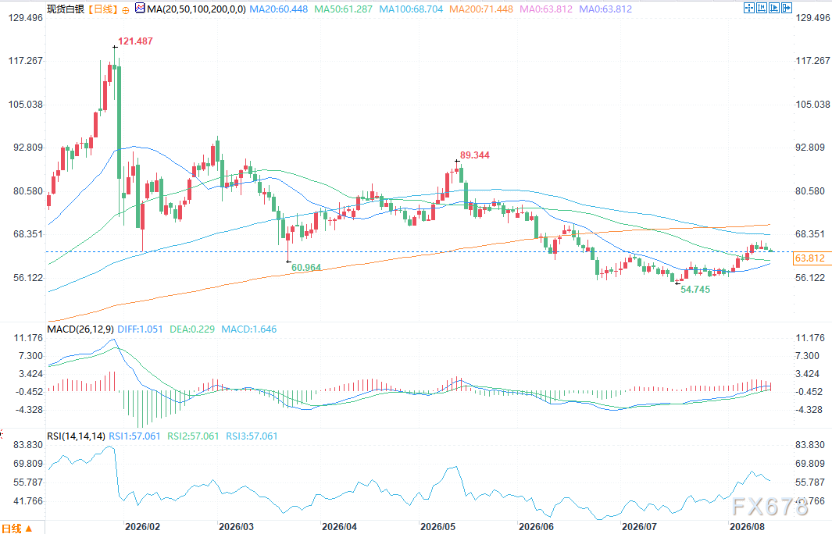Click the orange【日线】period label
Viewport: 832px width, 534px height.
pos(102,9)
